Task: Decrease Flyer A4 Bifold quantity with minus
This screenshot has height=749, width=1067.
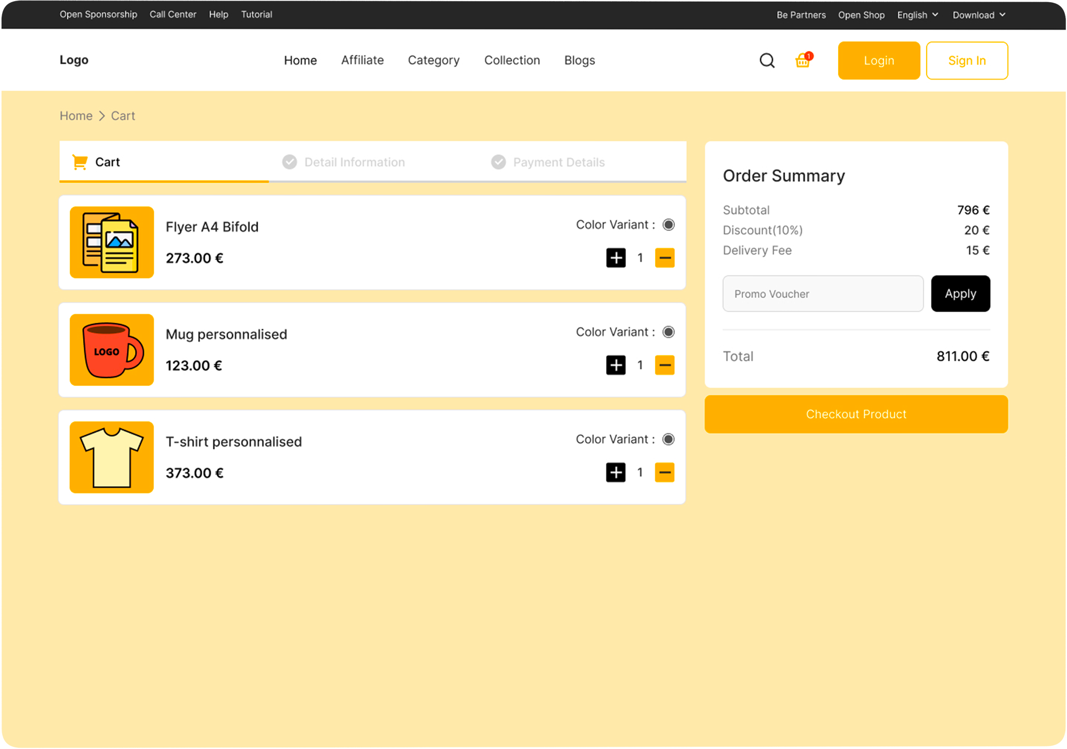Action: tap(664, 258)
